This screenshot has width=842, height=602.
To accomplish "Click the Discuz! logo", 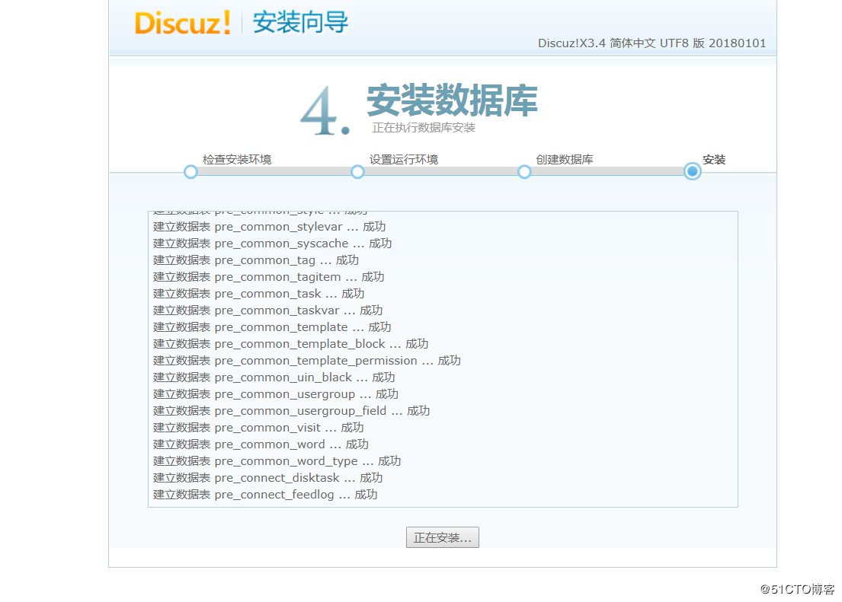I will (183, 23).
